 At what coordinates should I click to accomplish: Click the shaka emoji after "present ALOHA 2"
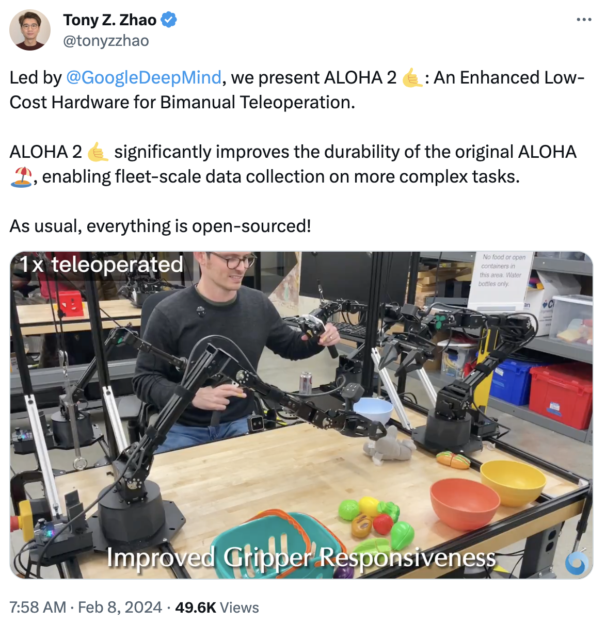coord(412,78)
